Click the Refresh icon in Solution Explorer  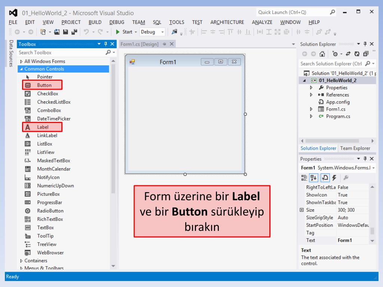click(357, 54)
